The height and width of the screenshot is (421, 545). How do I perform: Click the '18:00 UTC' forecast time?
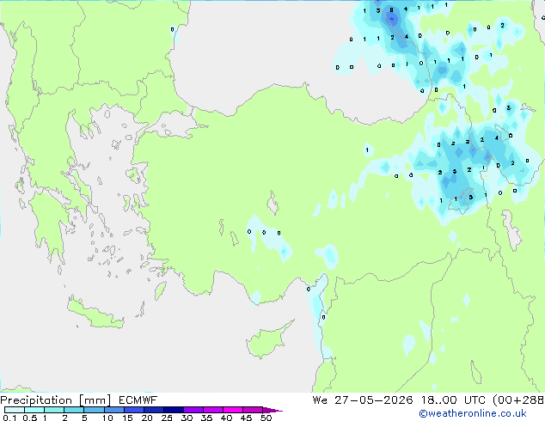(x=453, y=400)
